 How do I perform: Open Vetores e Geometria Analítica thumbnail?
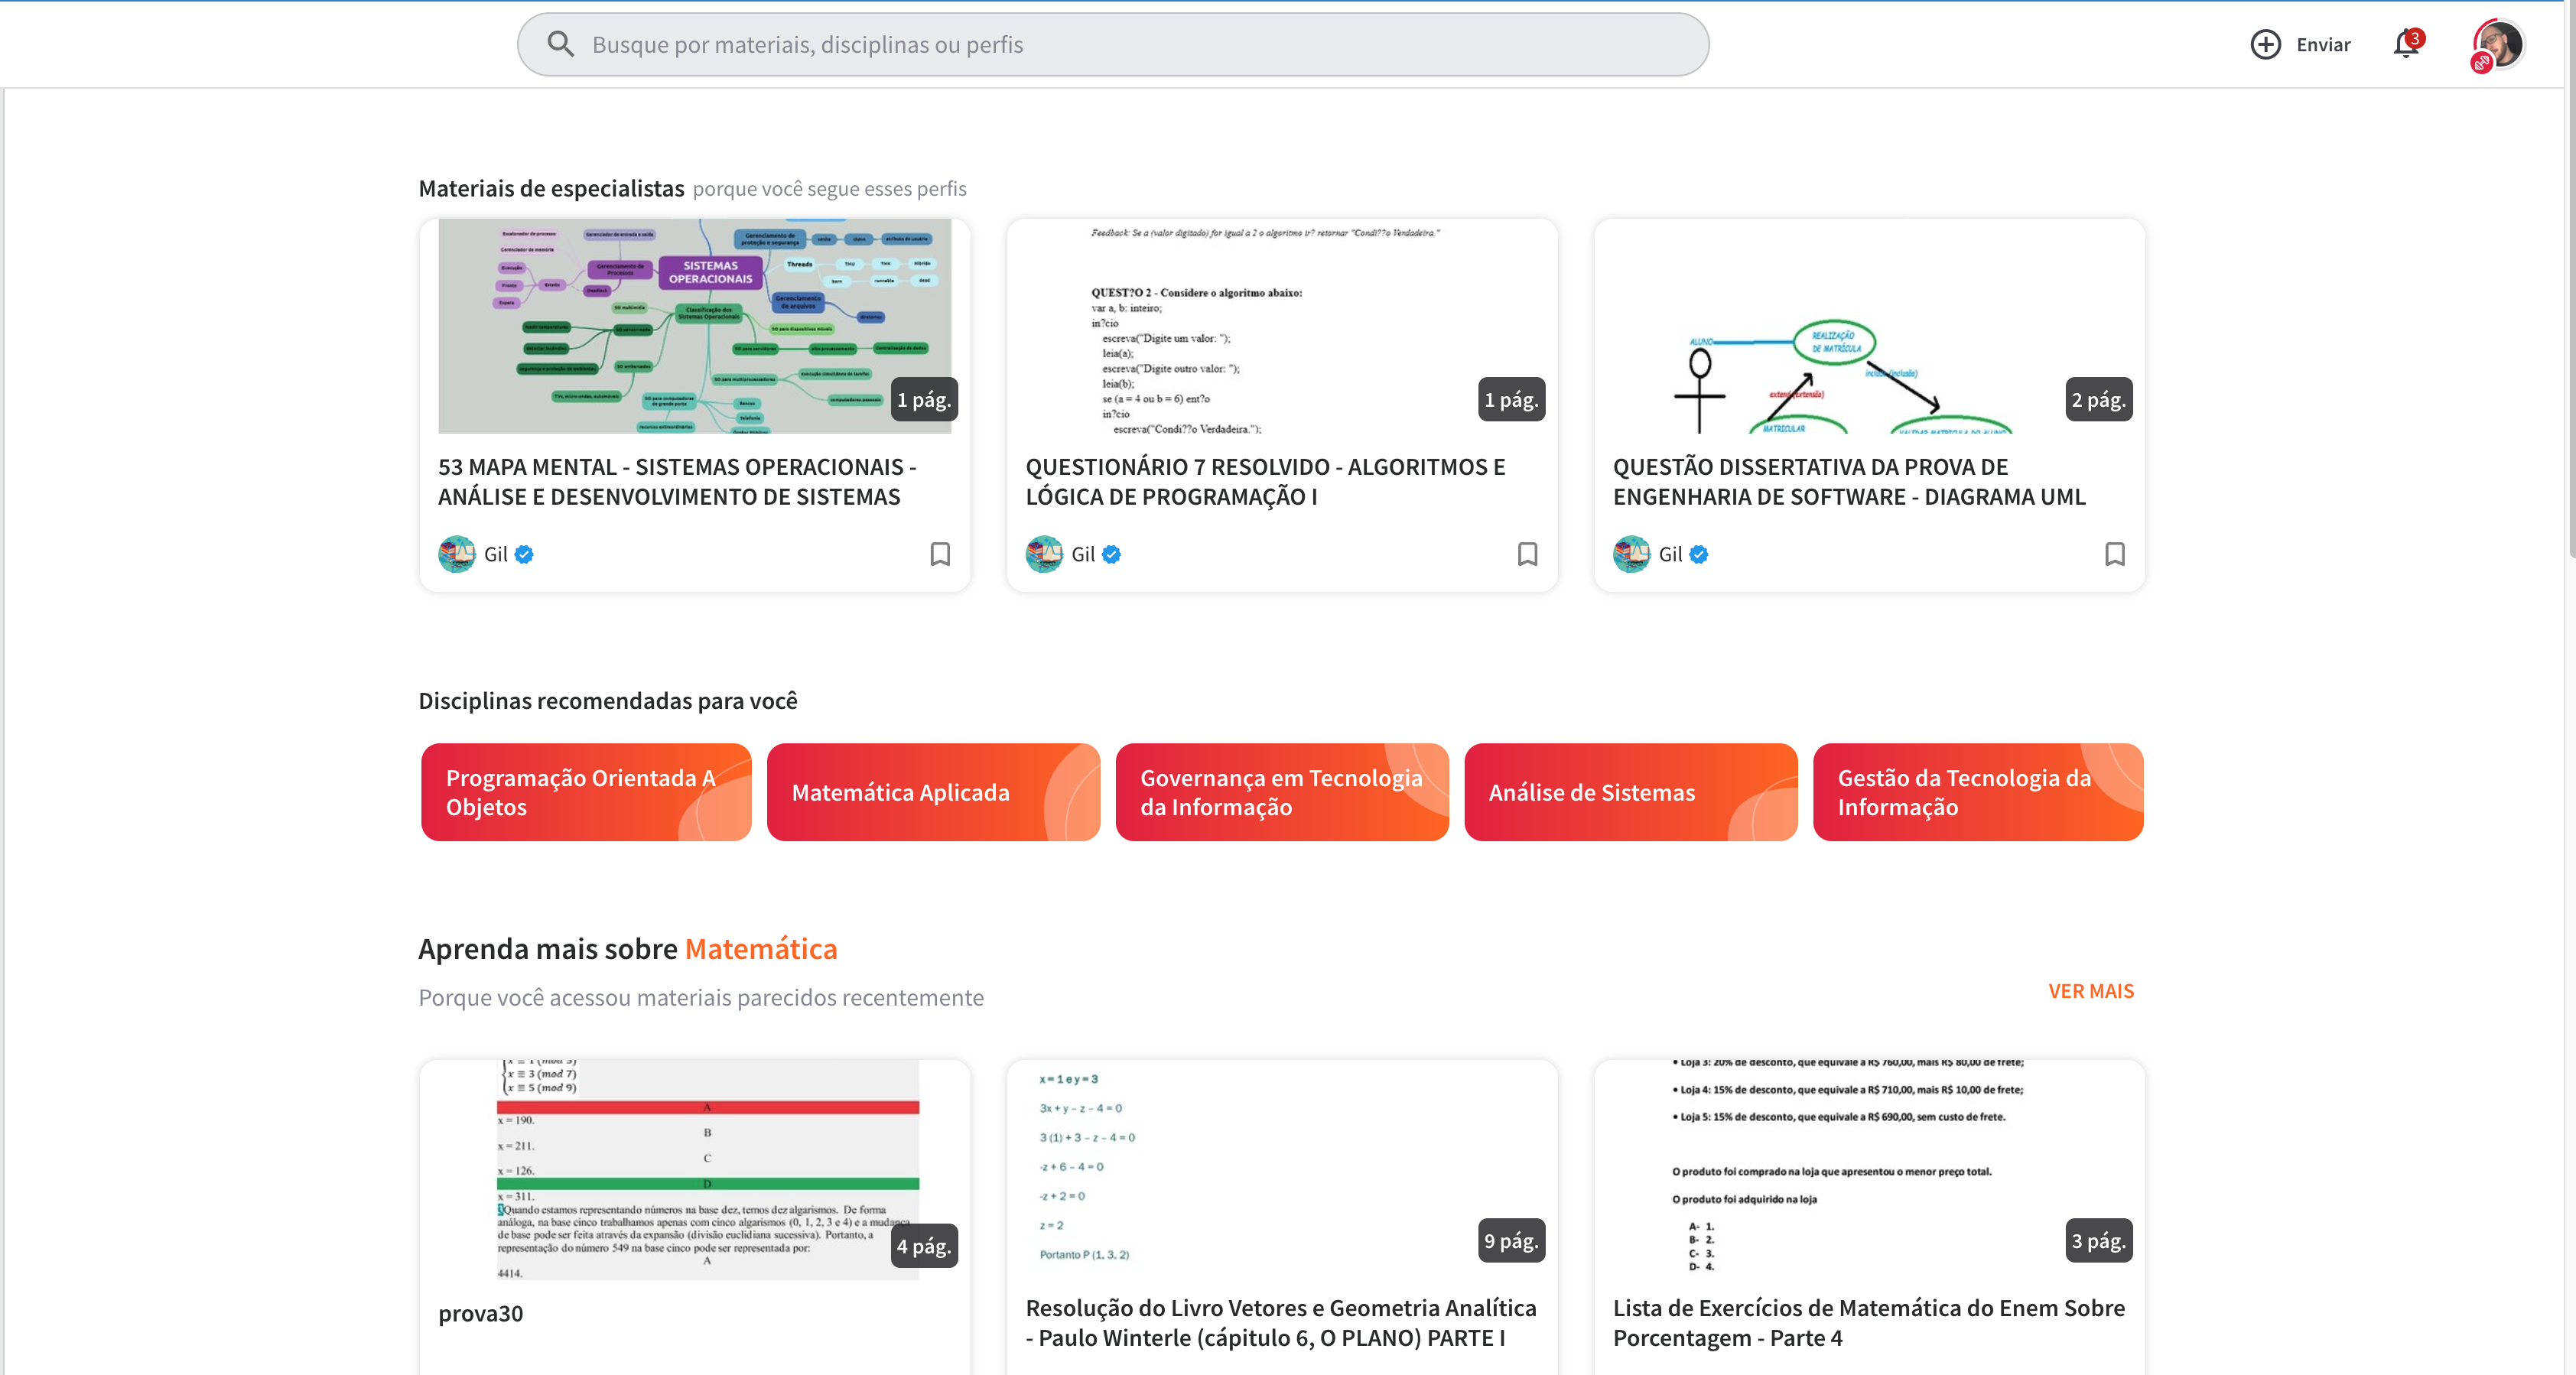tap(1282, 1166)
